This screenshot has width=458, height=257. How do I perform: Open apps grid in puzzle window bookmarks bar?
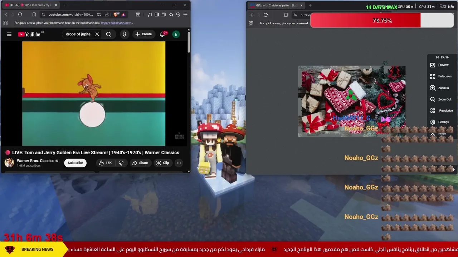point(251,23)
